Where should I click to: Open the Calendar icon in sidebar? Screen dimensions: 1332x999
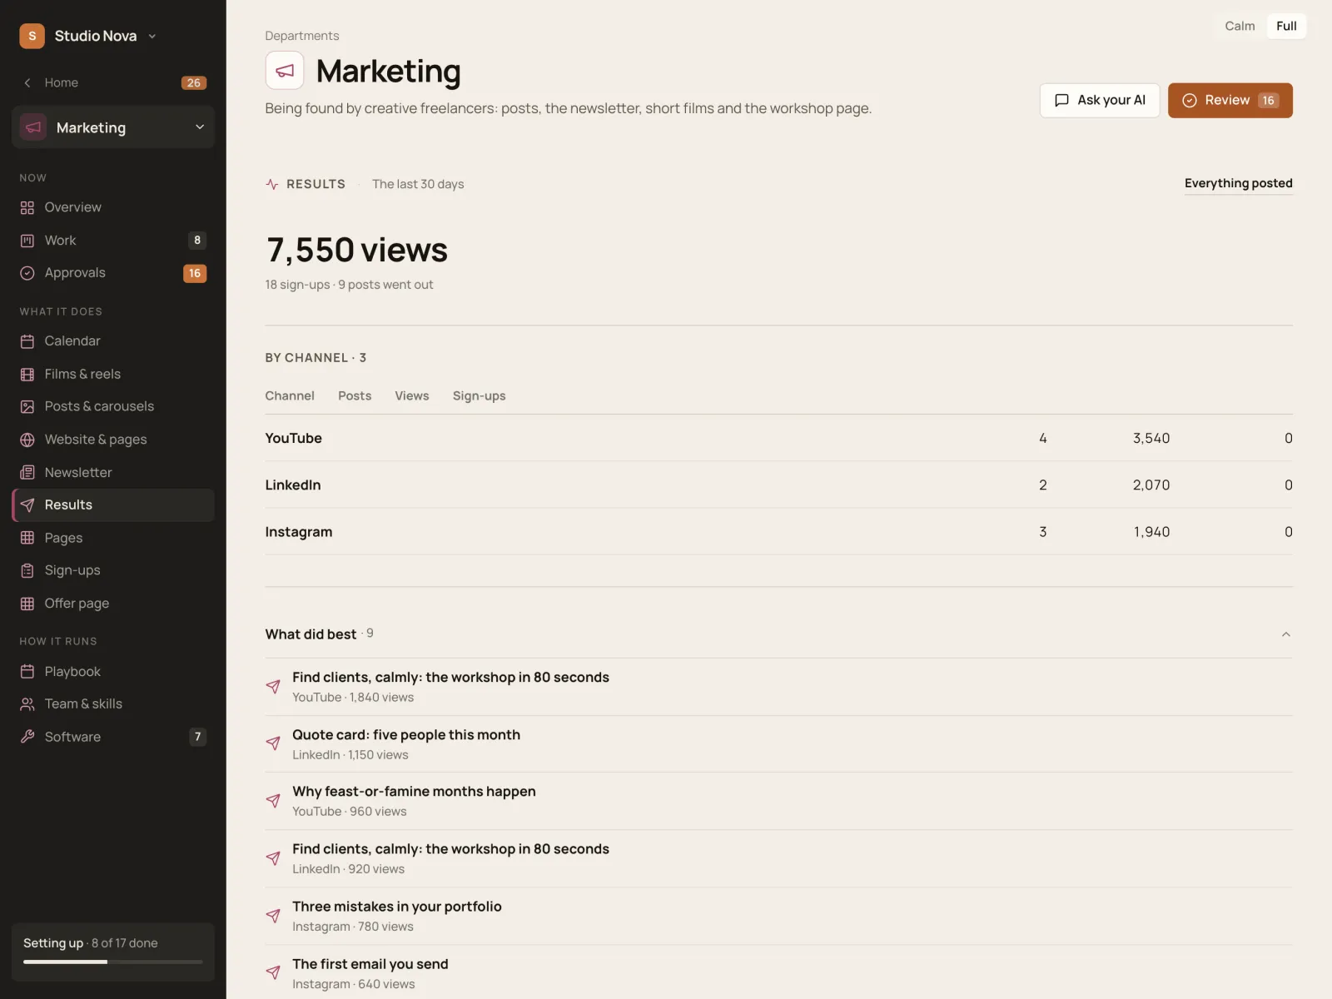point(27,341)
